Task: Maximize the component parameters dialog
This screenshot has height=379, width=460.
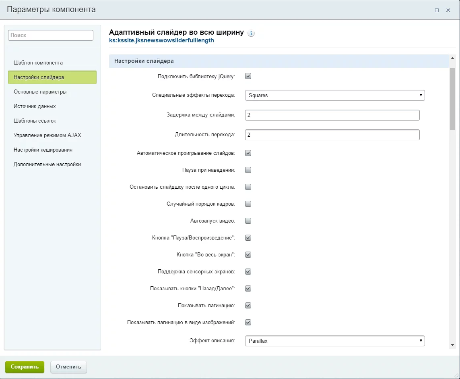Action: coord(437,10)
